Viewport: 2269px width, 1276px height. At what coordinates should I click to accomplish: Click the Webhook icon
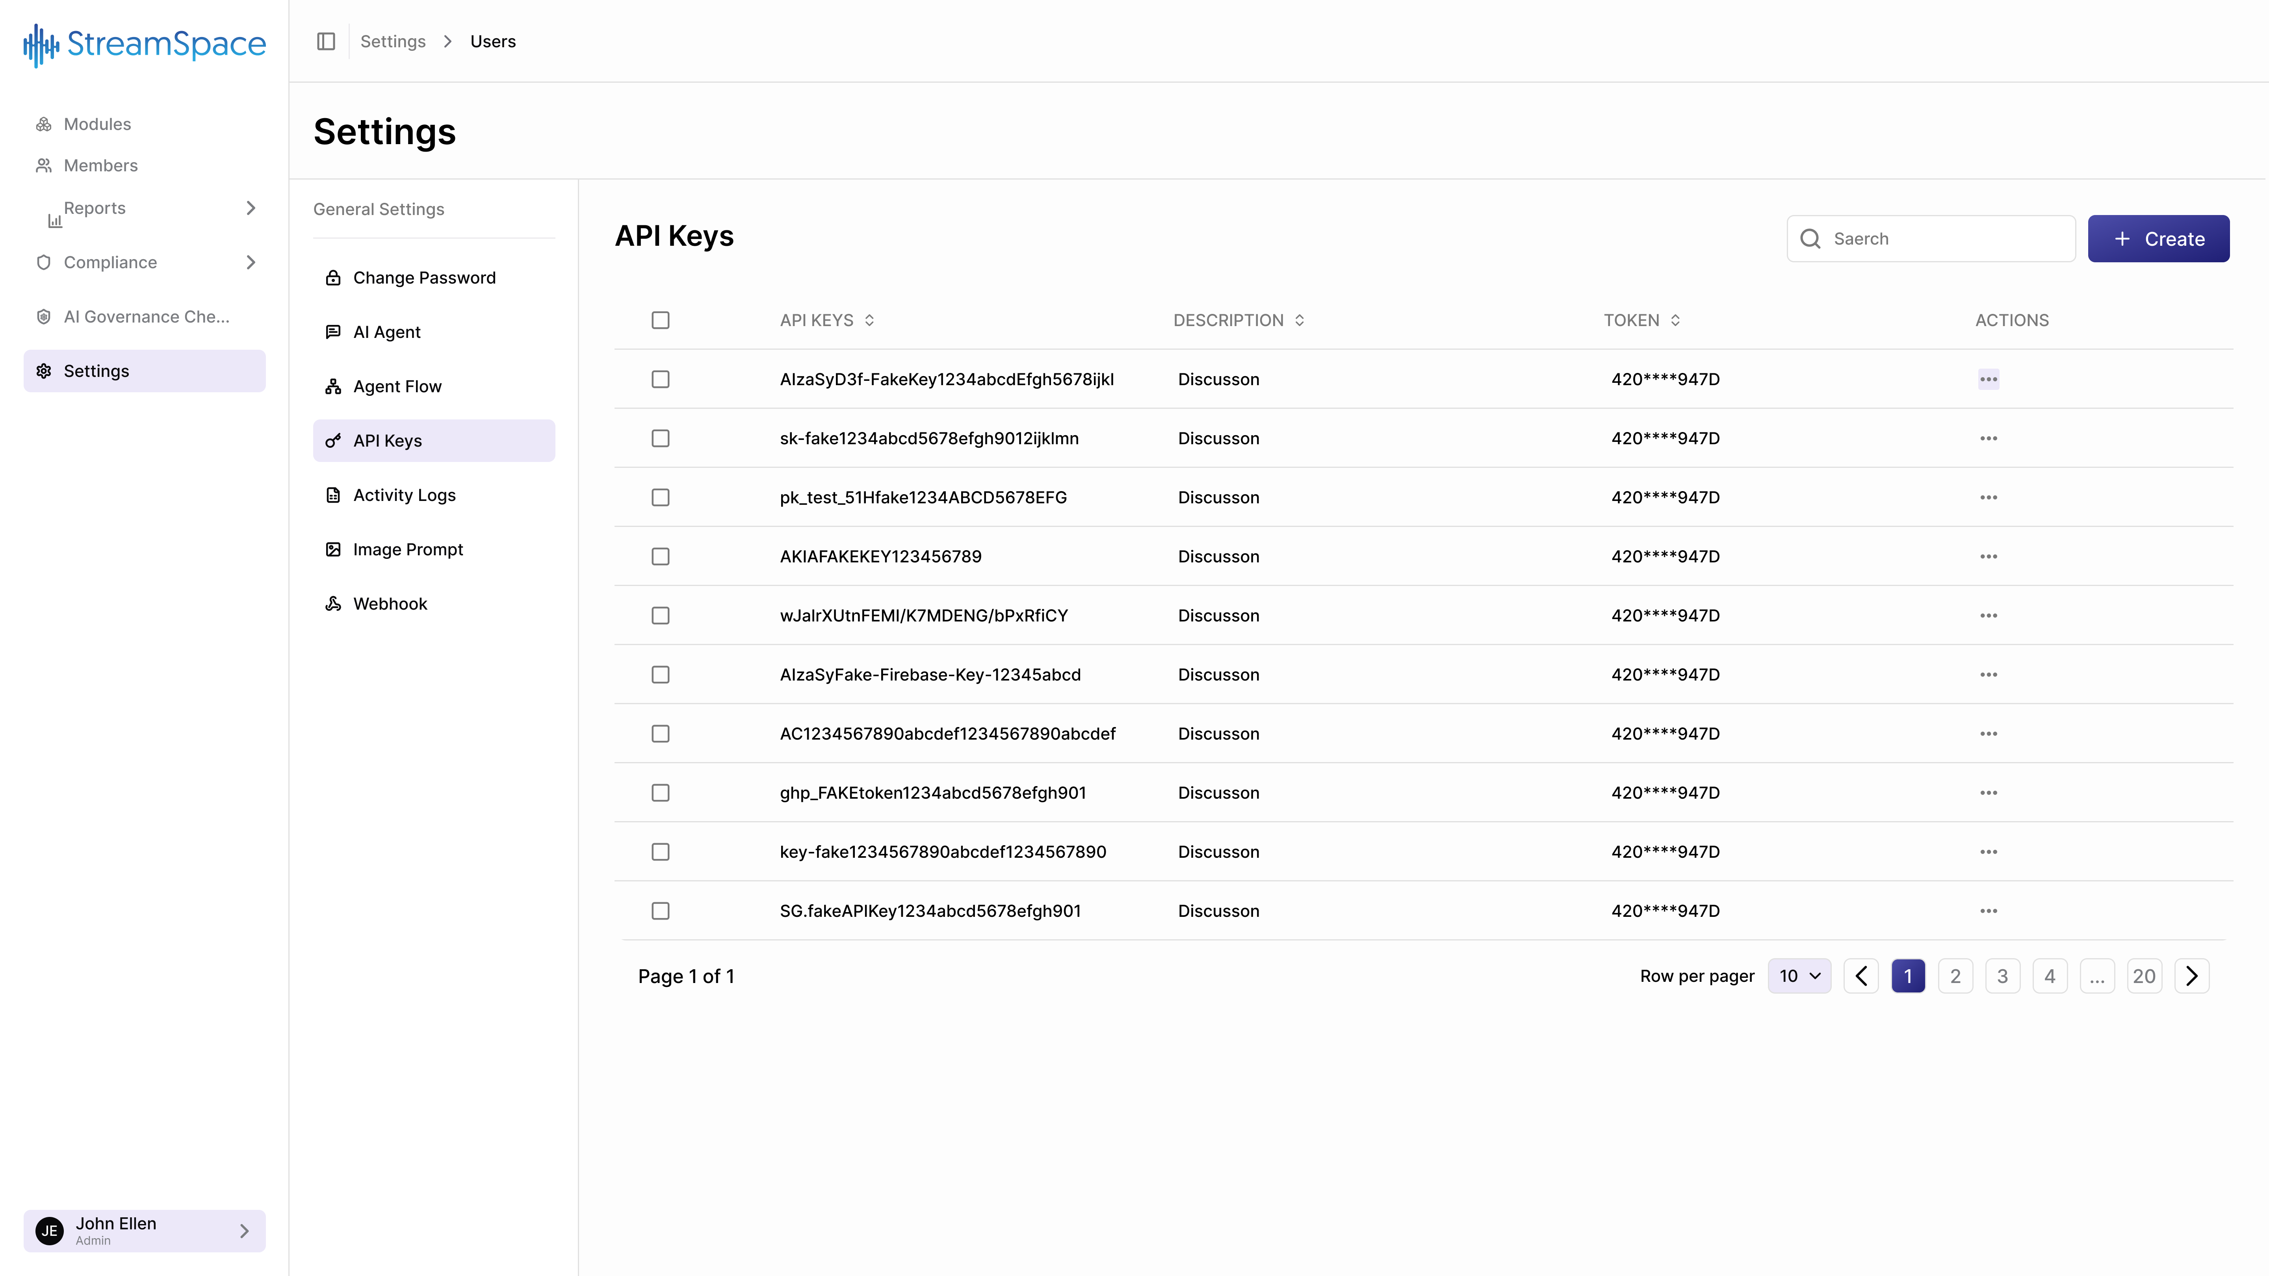333,604
